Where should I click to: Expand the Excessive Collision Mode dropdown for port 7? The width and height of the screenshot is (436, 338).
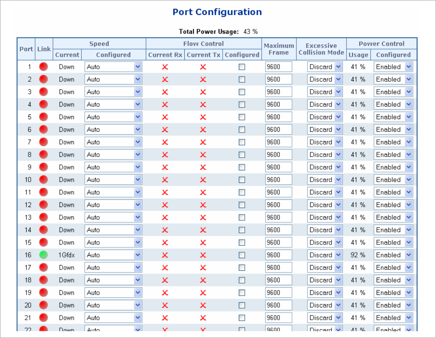pos(325,142)
